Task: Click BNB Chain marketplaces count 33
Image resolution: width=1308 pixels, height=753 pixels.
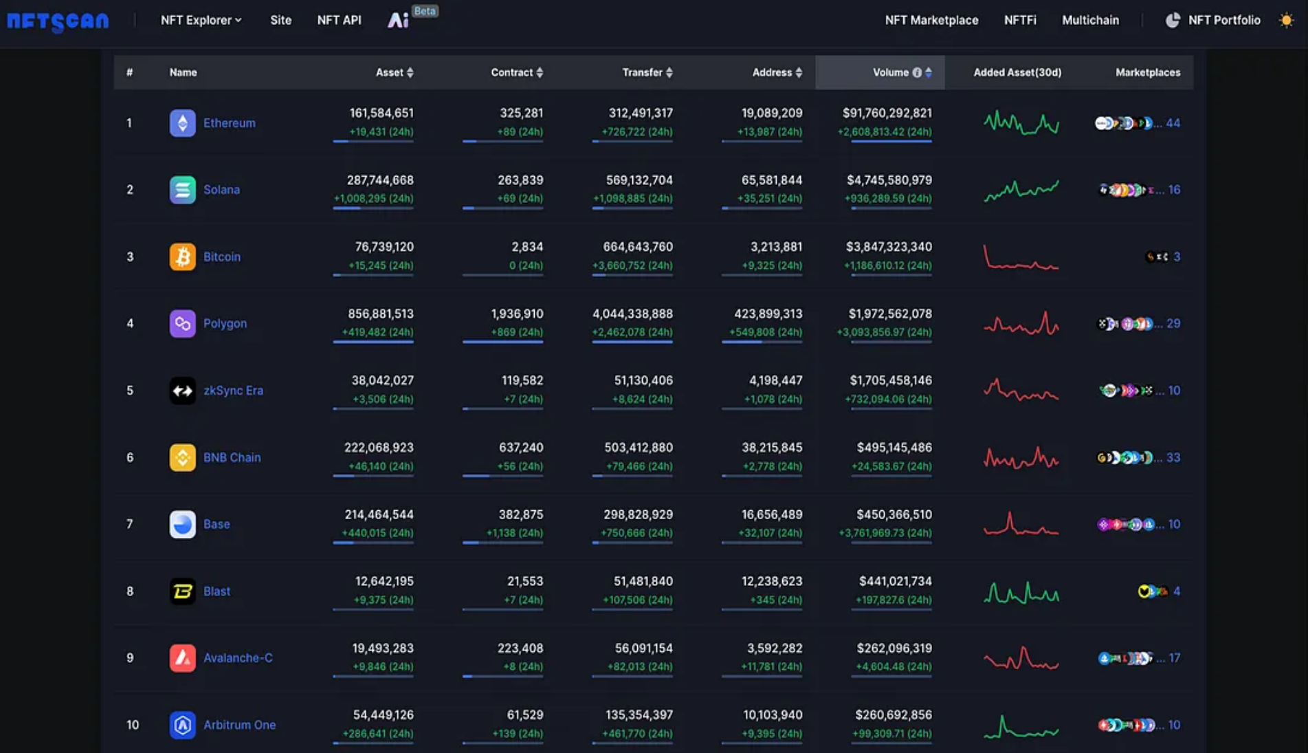Action: coord(1173,457)
